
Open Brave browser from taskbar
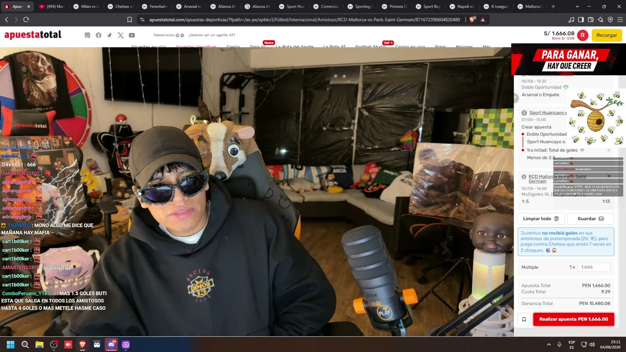click(x=82, y=345)
